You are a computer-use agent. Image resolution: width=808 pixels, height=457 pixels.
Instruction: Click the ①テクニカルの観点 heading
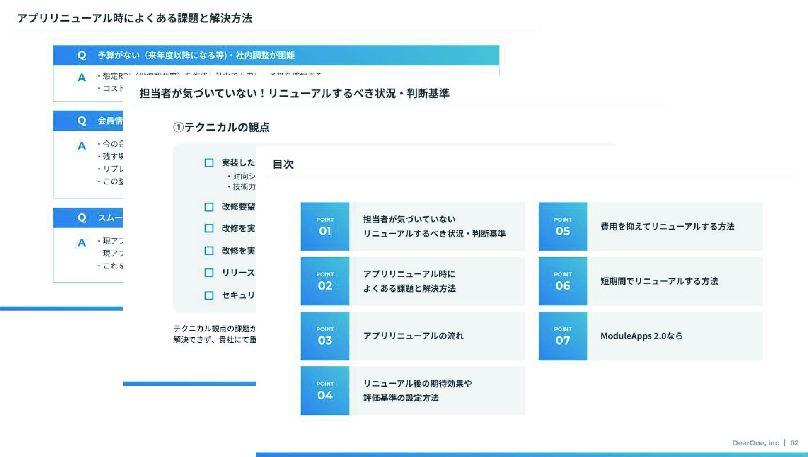point(221,127)
